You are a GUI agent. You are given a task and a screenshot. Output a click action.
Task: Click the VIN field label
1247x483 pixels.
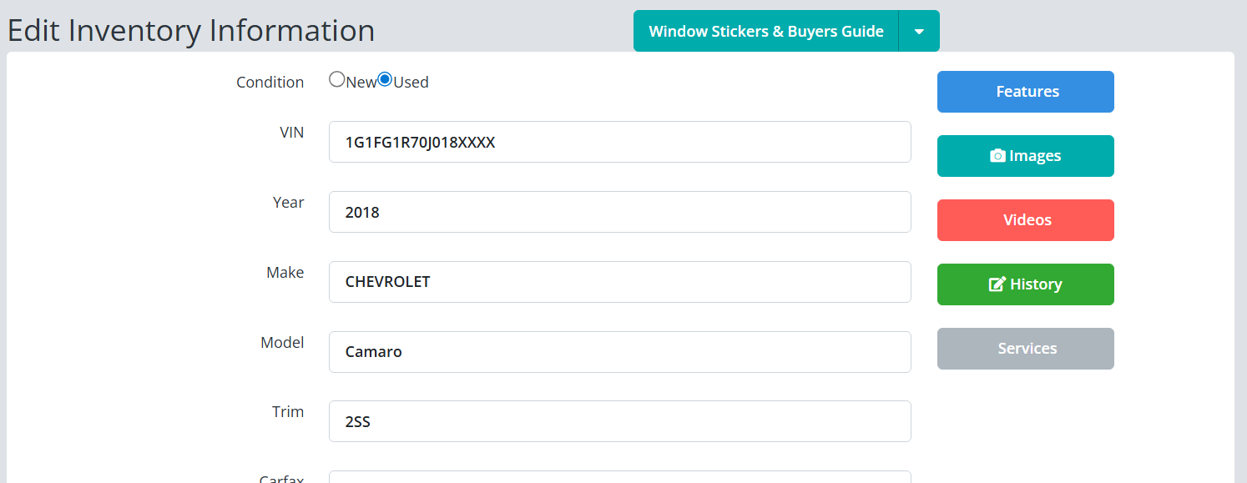tap(291, 133)
